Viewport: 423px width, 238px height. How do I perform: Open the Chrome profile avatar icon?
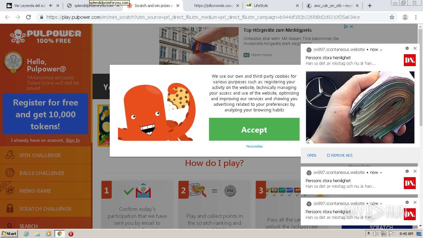[405, 17]
